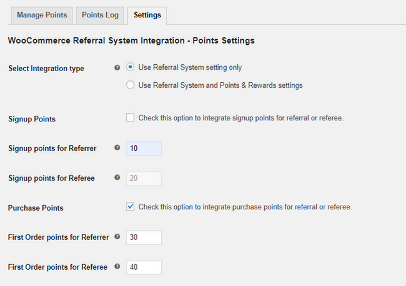Click the First Order points for Referee field
The height and width of the screenshot is (286, 406).
(144, 267)
